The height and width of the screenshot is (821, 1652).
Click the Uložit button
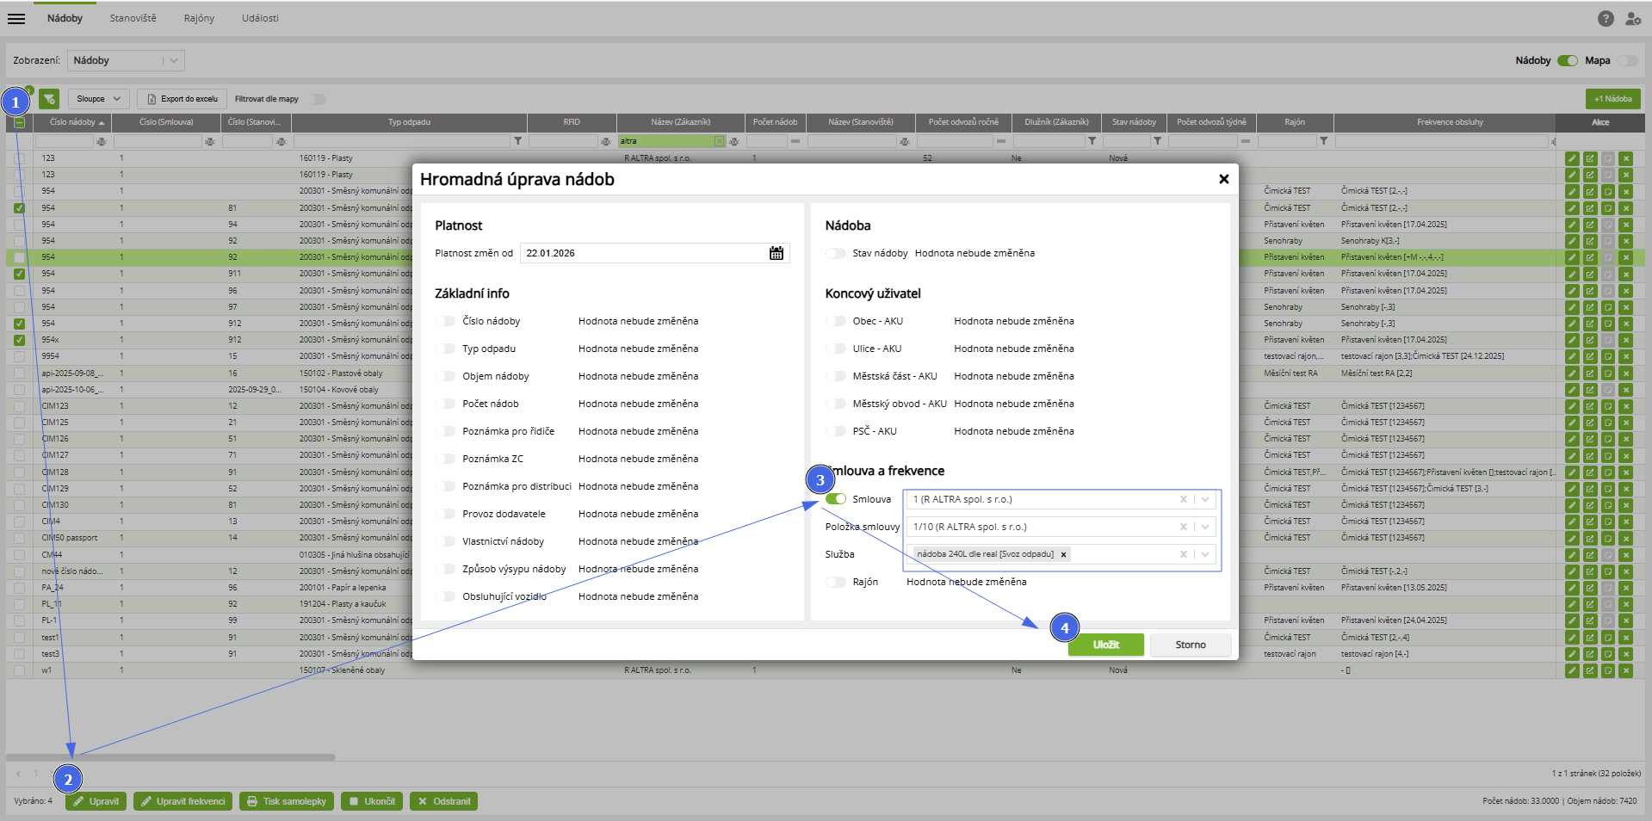coord(1105,645)
